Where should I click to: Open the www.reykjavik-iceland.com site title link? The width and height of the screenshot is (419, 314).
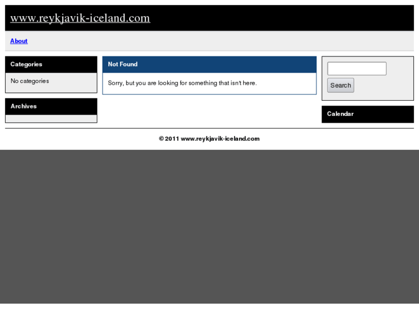point(80,18)
